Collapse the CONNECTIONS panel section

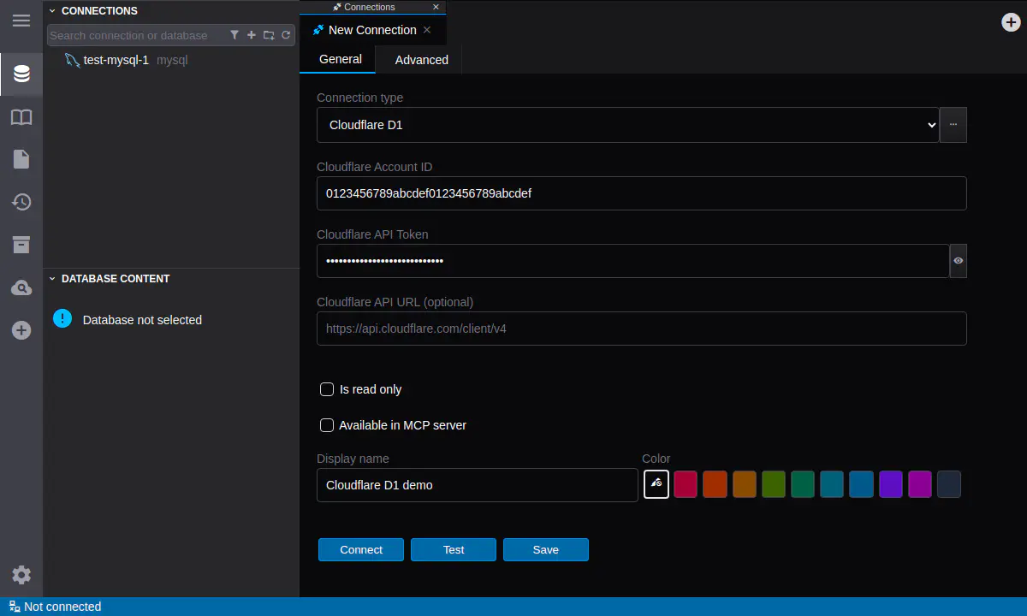click(x=52, y=11)
